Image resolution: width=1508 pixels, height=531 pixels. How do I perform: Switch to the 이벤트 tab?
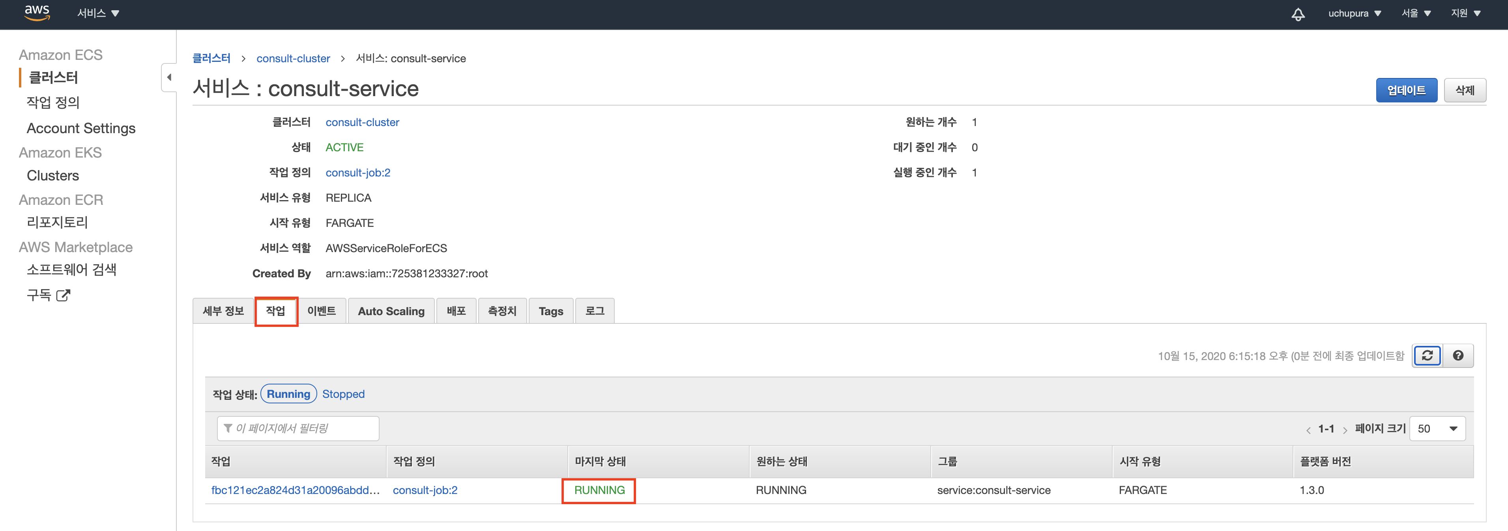point(322,311)
